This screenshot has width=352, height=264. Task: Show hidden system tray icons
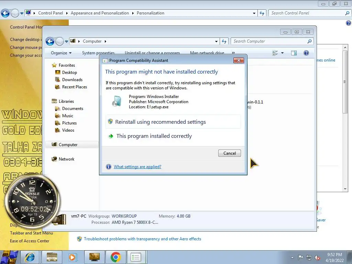point(292,257)
